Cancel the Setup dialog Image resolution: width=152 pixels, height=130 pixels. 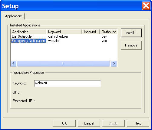coord(89,123)
